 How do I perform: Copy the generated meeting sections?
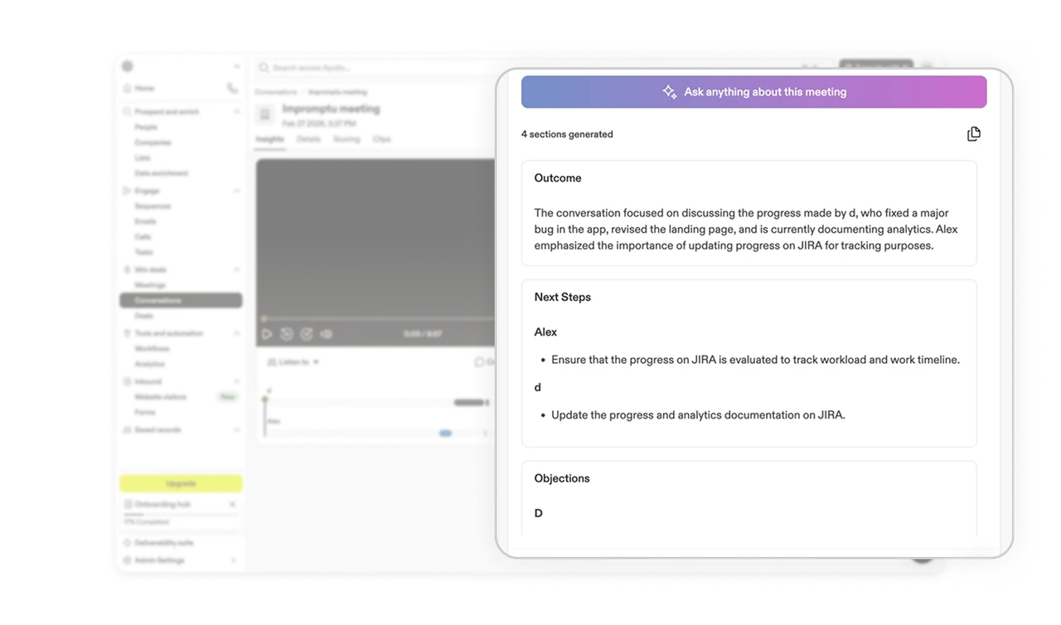[974, 133]
